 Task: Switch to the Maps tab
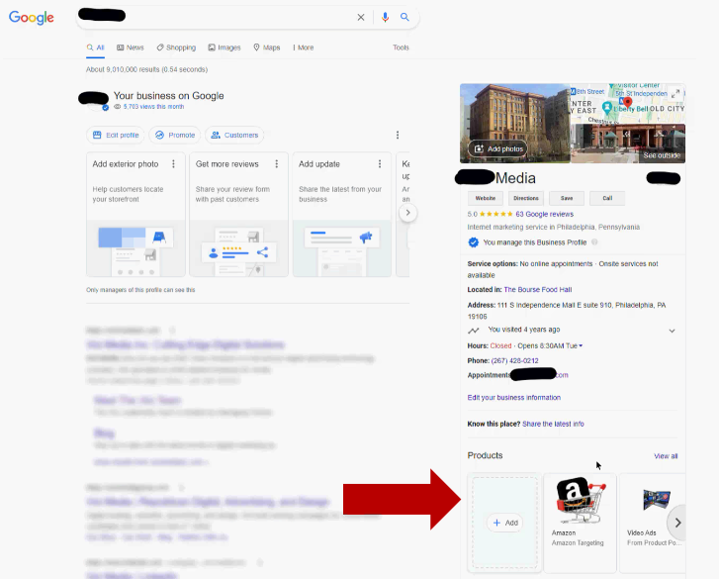[266, 48]
